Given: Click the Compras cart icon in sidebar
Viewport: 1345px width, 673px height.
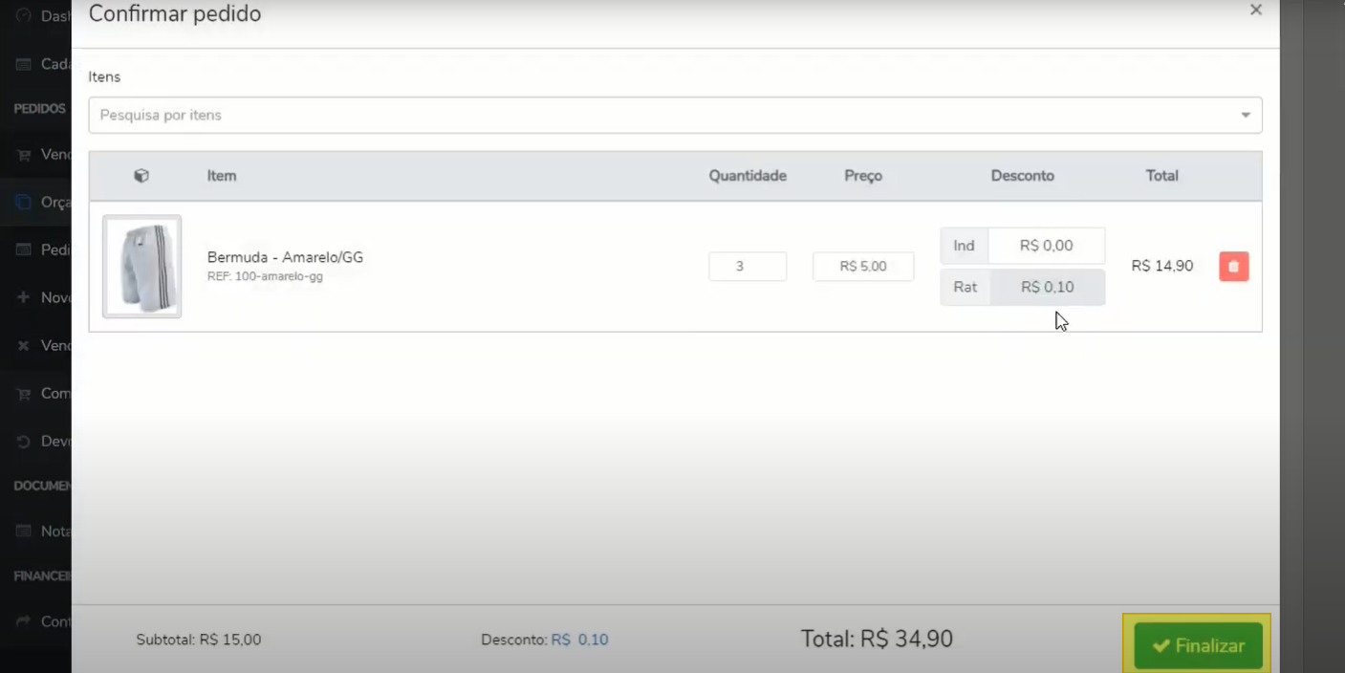Looking at the screenshot, I should [23, 393].
